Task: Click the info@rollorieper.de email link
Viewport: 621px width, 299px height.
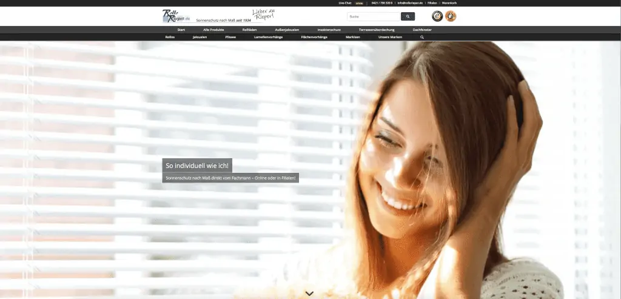Action: point(410,3)
